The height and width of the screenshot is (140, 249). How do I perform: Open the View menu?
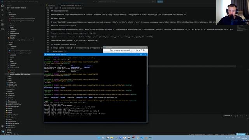[x=19, y=2]
